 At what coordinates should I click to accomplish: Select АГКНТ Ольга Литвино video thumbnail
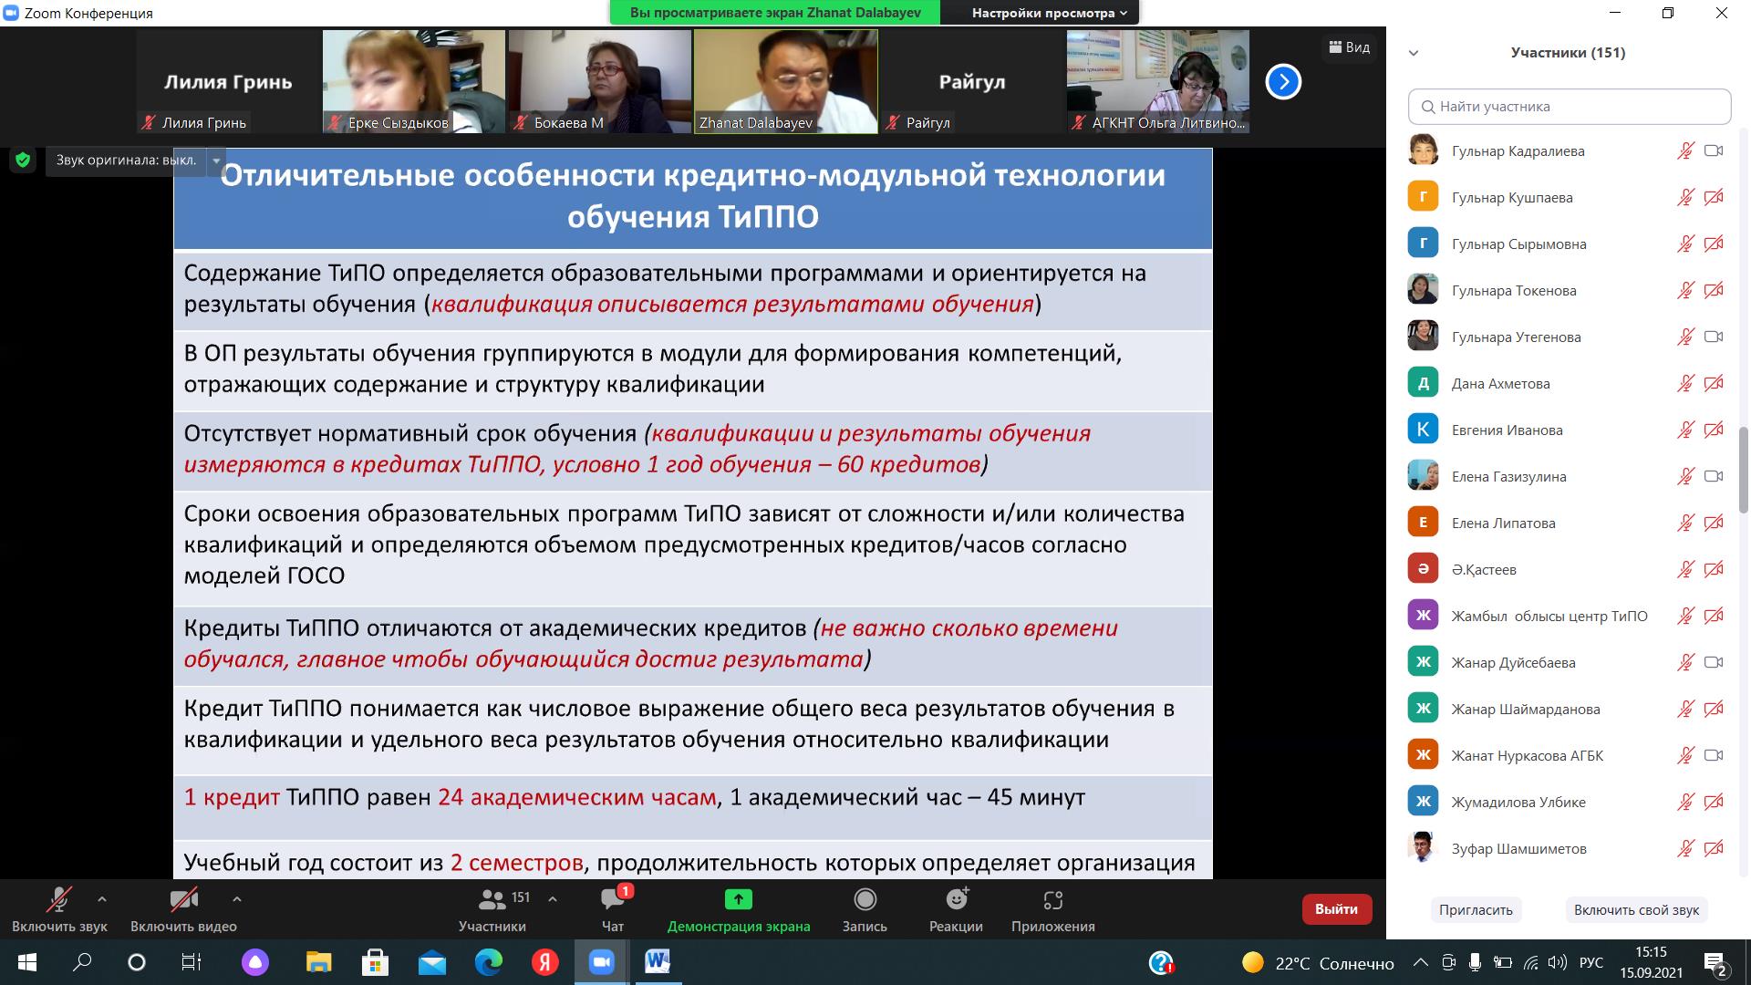(x=1158, y=82)
